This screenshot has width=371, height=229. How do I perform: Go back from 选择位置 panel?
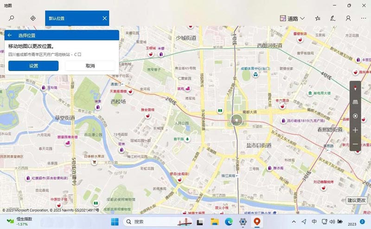[10, 35]
